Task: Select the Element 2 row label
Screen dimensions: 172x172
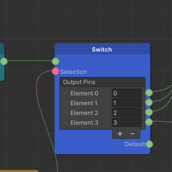Action: pos(84,113)
